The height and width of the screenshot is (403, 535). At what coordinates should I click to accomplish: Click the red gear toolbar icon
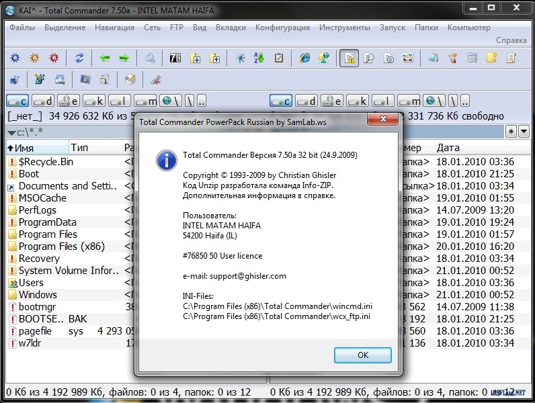point(54,58)
